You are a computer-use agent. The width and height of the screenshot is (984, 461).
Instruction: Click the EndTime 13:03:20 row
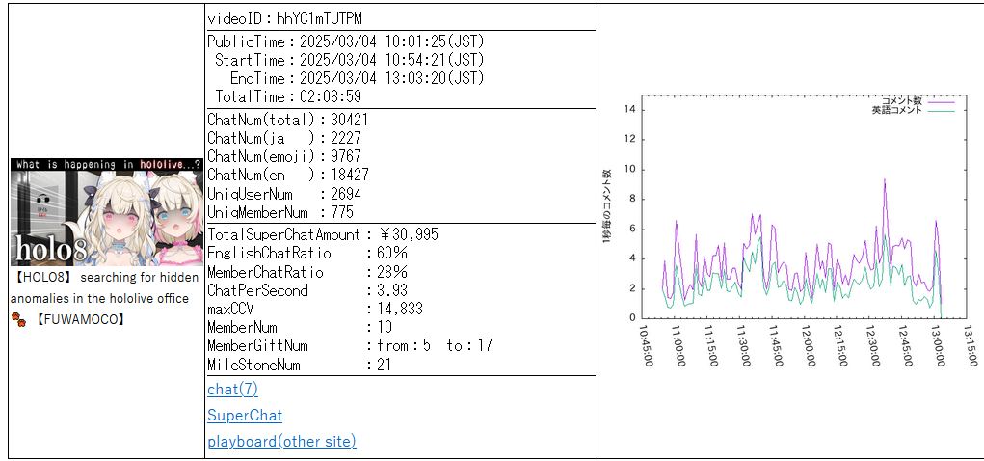point(358,78)
